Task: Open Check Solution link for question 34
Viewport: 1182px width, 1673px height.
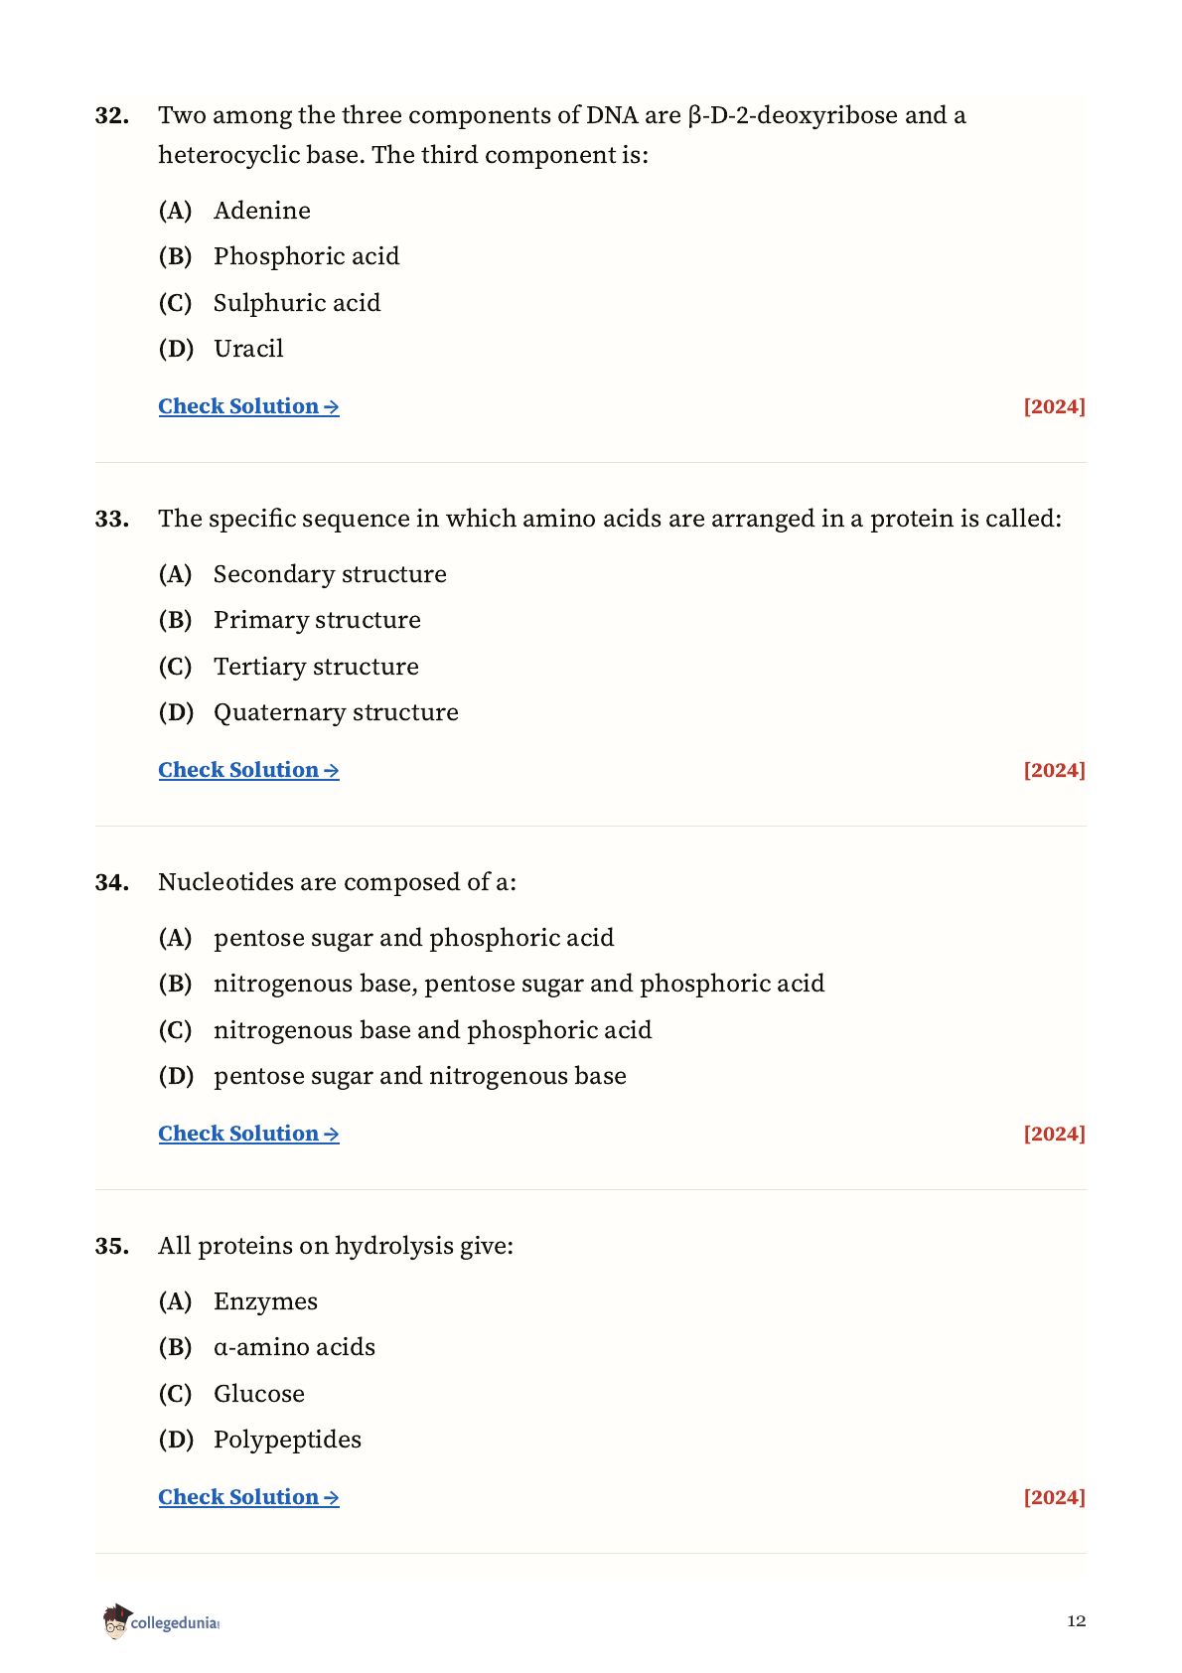Action: pyautogui.click(x=248, y=1134)
